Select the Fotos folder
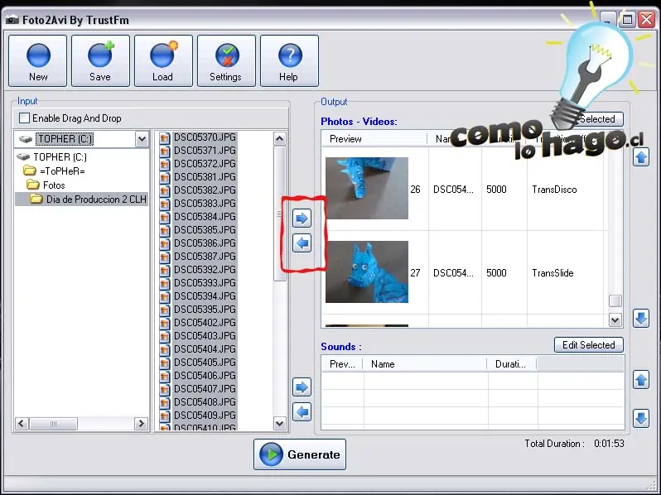The image size is (661, 495). pyautogui.click(x=54, y=185)
